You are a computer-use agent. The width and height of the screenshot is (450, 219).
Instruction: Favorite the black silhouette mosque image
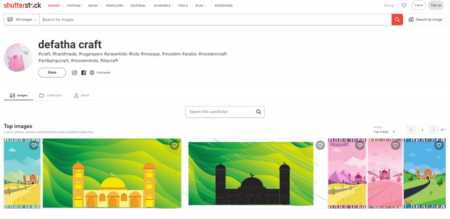click(320, 145)
